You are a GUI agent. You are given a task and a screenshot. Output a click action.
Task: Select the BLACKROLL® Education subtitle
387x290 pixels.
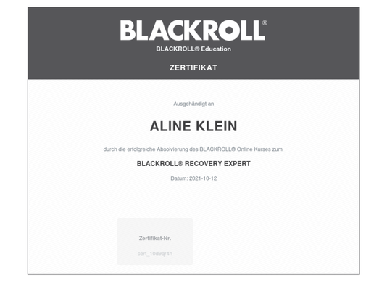(x=193, y=49)
